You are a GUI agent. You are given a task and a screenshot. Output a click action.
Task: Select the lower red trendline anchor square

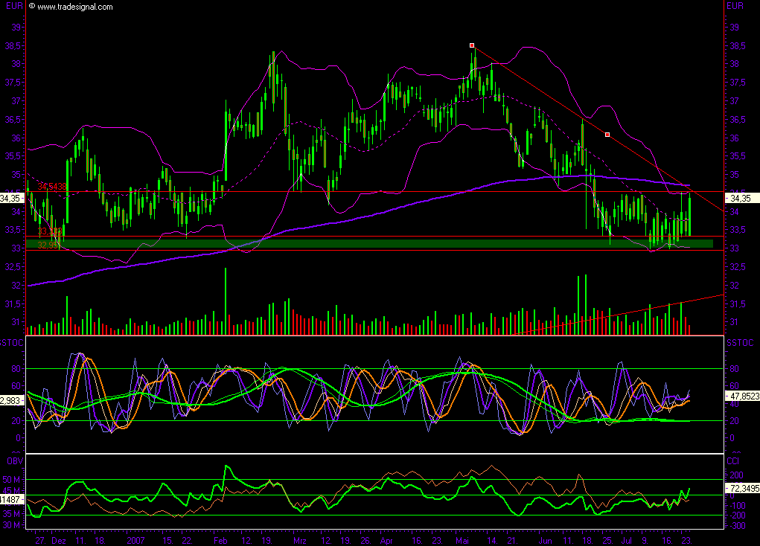point(607,135)
